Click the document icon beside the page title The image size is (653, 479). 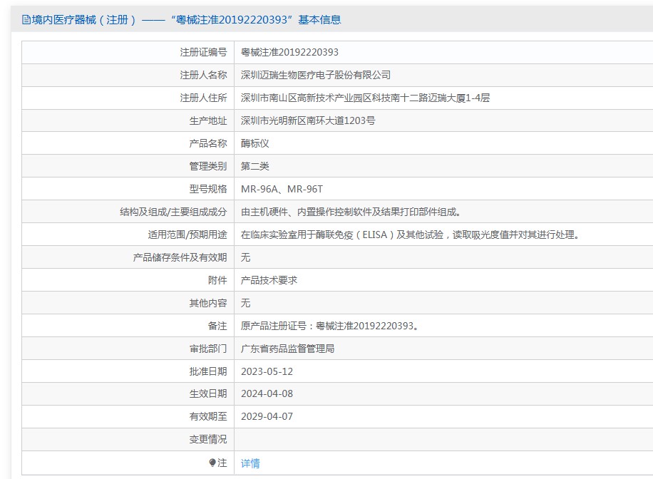(26, 19)
